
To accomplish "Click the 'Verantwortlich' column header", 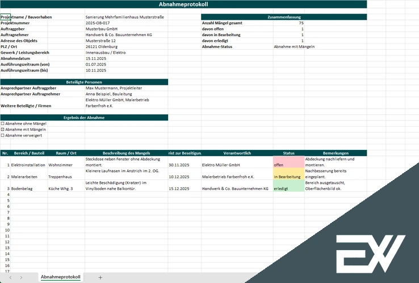I will click(237, 153).
